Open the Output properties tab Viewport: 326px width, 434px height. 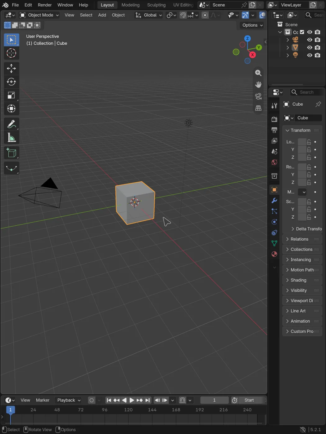pos(274,130)
